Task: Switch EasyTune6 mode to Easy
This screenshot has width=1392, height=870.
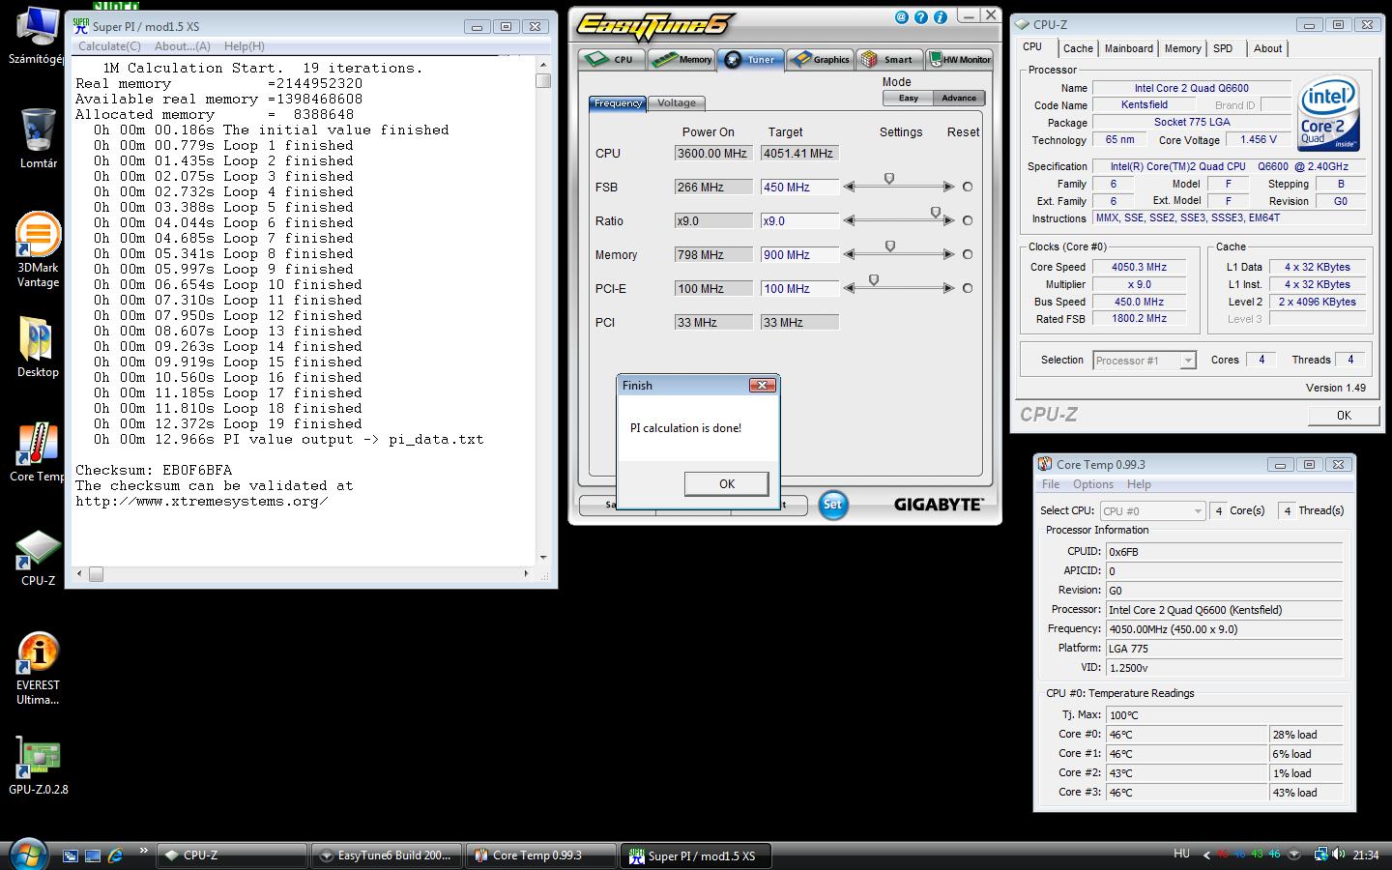Action: click(909, 98)
